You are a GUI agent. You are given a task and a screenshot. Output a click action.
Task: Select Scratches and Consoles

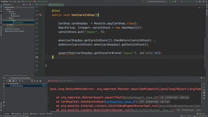[x=15, y=31]
